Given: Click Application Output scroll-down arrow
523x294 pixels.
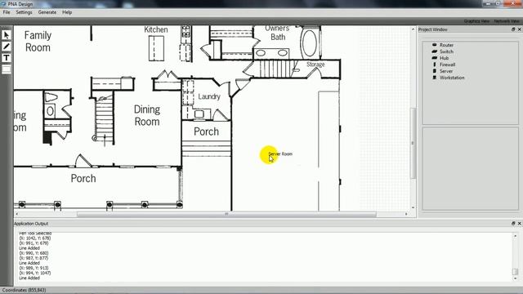Looking at the screenshot, I should click(x=516, y=278).
